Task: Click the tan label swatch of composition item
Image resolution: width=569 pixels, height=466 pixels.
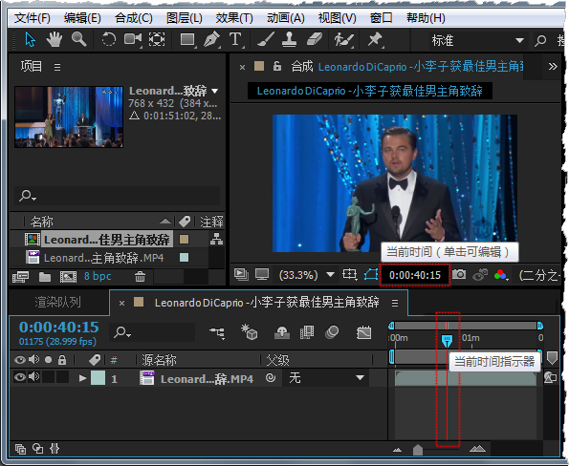Action: pyautogui.click(x=184, y=239)
